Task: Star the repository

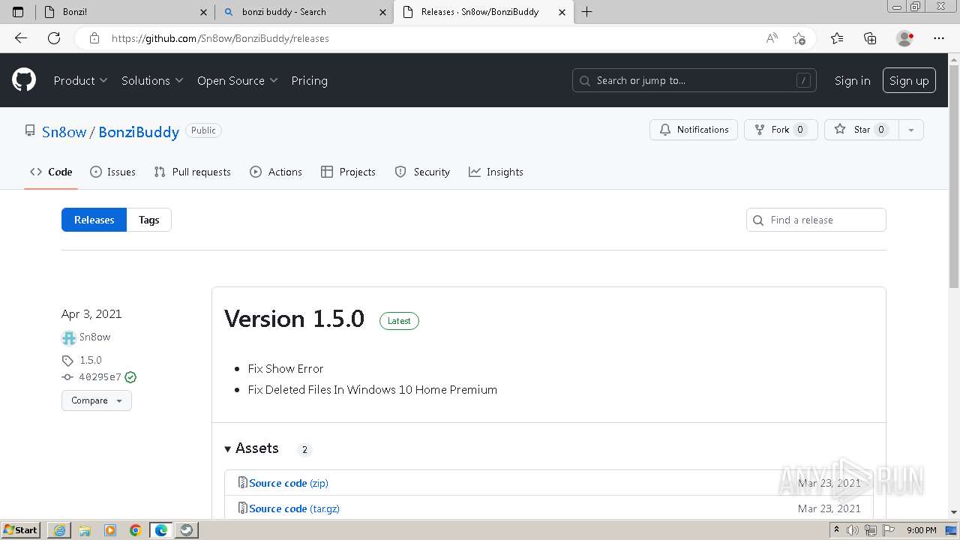Action: 861,130
